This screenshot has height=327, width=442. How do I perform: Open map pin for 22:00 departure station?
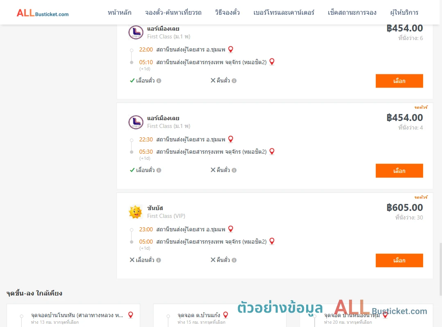pos(230,49)
